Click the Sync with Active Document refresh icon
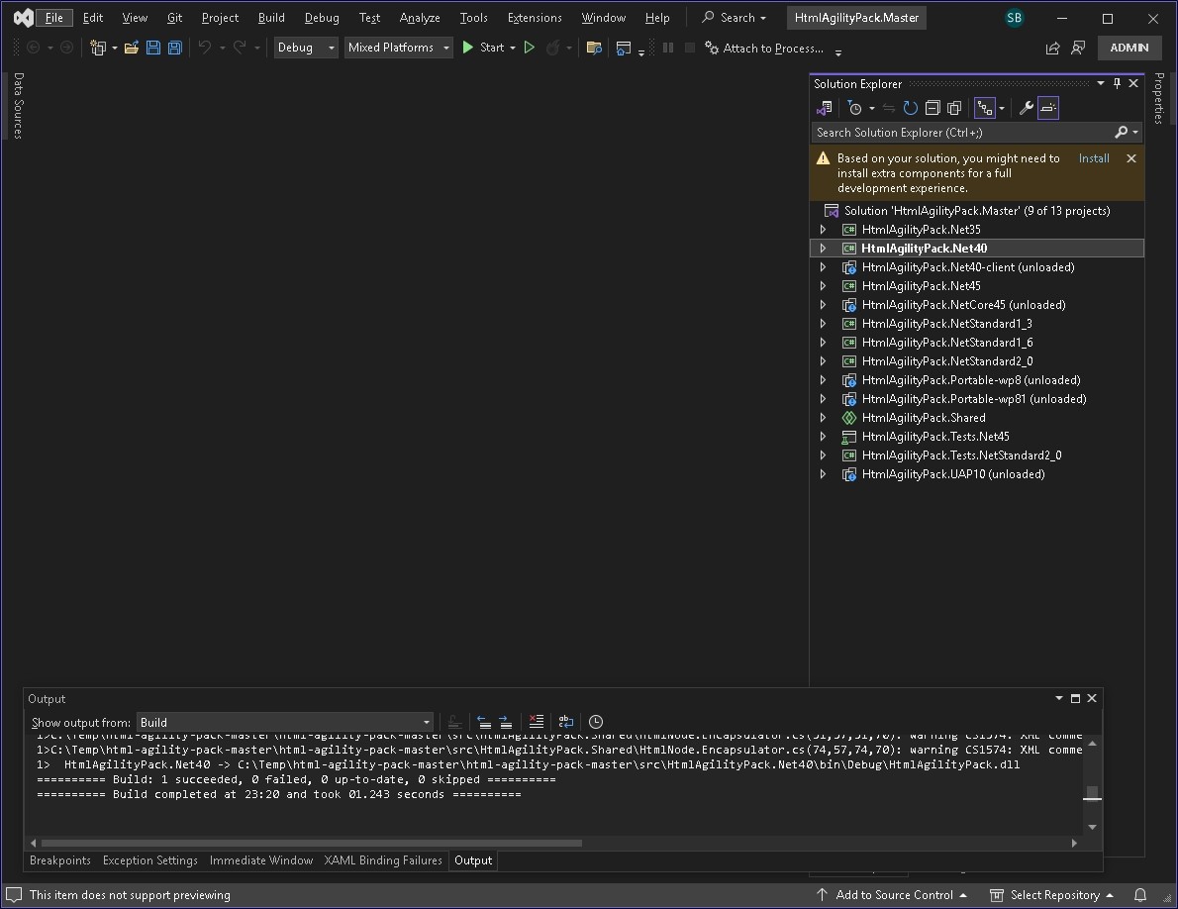The height and width of the screenshot is (909, 1178). tap(910, 108)
